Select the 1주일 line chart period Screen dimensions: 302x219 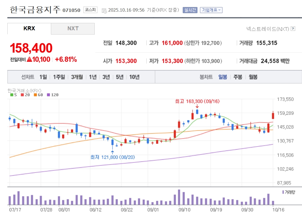(x=59, y=77)
